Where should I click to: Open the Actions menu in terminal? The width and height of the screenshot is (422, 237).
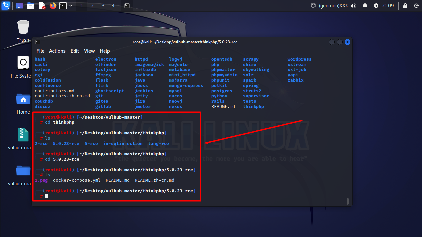[57, 51]
